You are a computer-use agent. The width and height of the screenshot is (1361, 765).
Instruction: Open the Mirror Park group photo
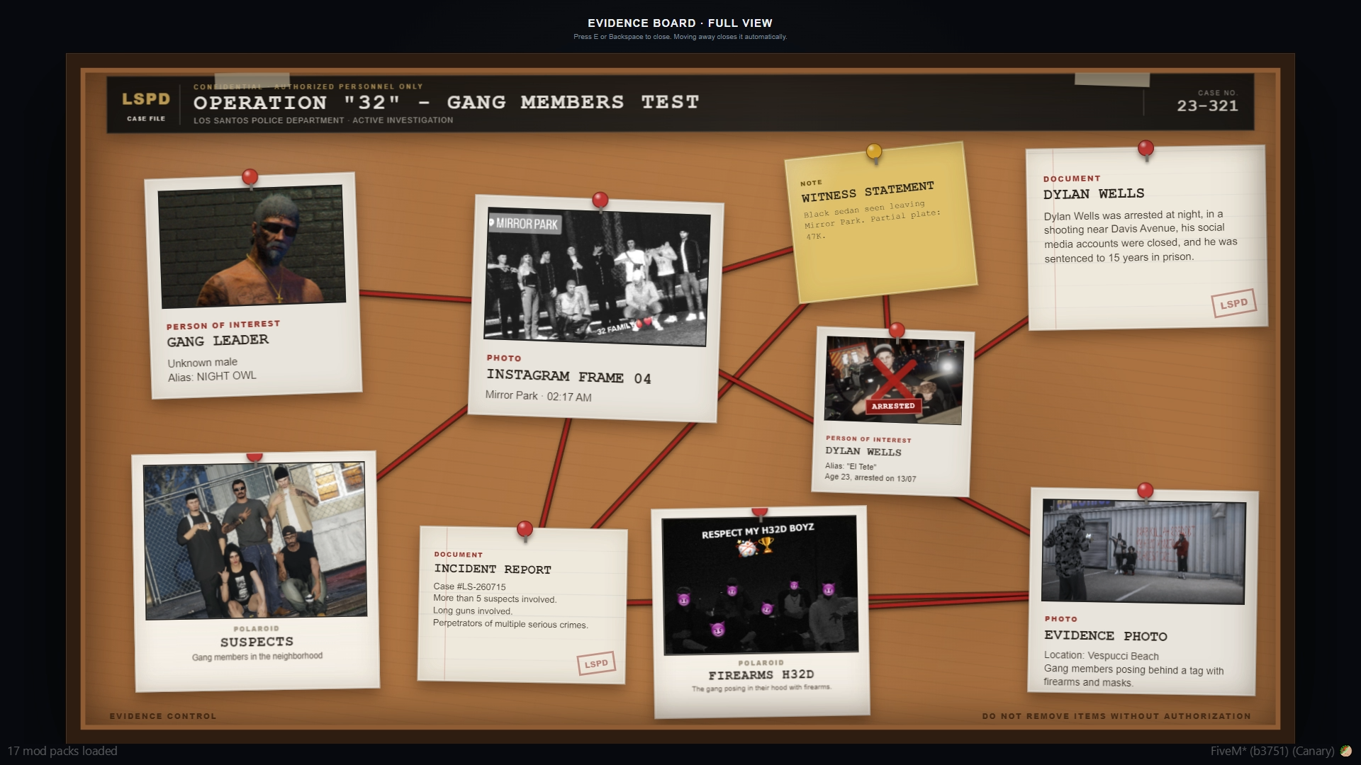point(596,276)
